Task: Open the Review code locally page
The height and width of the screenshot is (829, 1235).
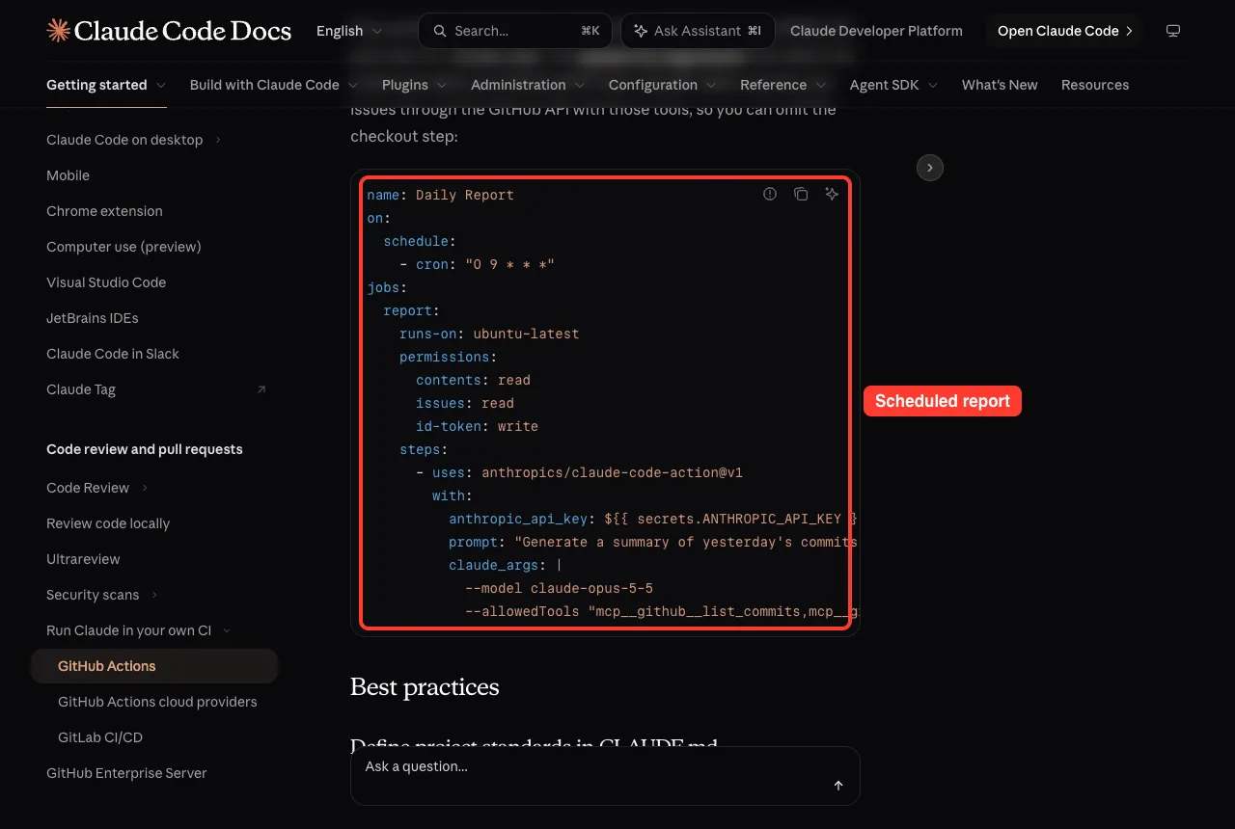Action: pos(108,523)
